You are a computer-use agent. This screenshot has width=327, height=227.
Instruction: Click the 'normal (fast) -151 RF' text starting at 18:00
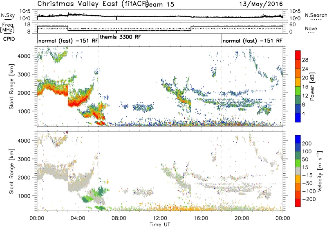pos(253,41)
